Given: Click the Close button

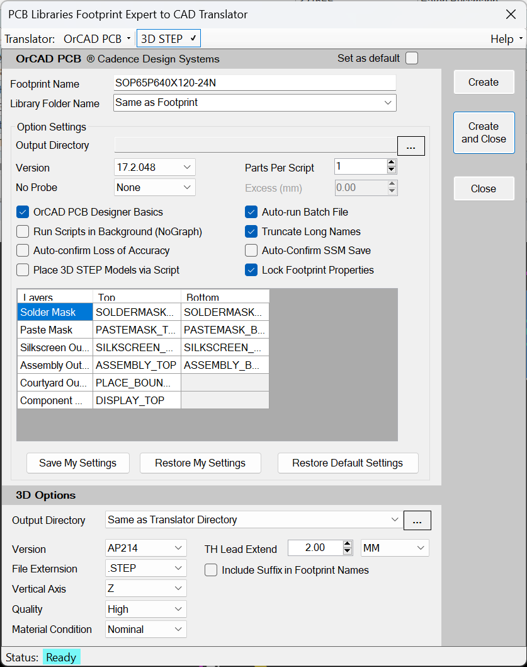Looking at the screenshot, I should 484,188.
